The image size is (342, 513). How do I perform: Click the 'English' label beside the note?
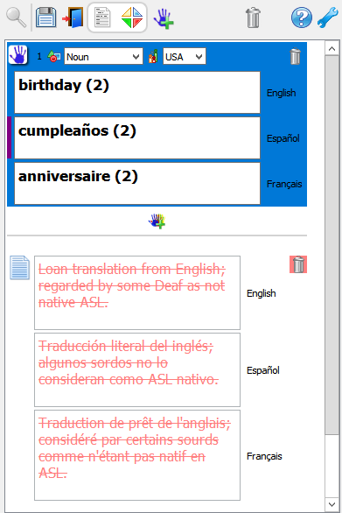tap(262, 293)
